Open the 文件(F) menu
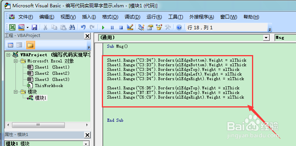The height and width of the screenshot is (146, 296). (26, 17)
